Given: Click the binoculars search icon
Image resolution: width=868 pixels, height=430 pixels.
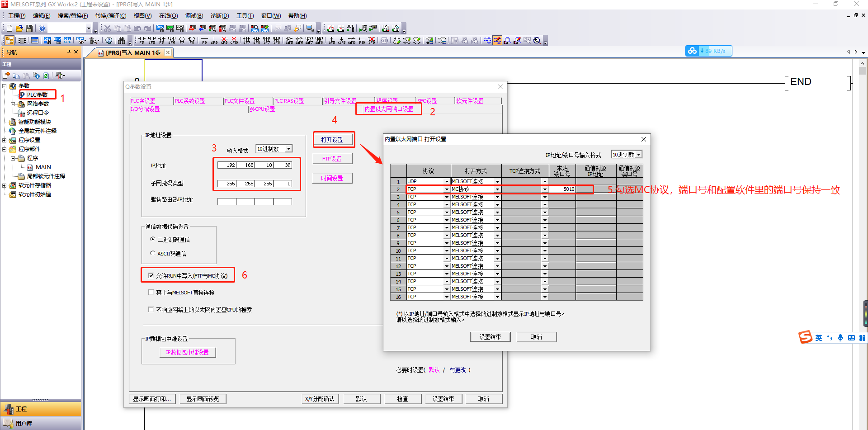Looking at the screenshot, I should tap(121, 41).
